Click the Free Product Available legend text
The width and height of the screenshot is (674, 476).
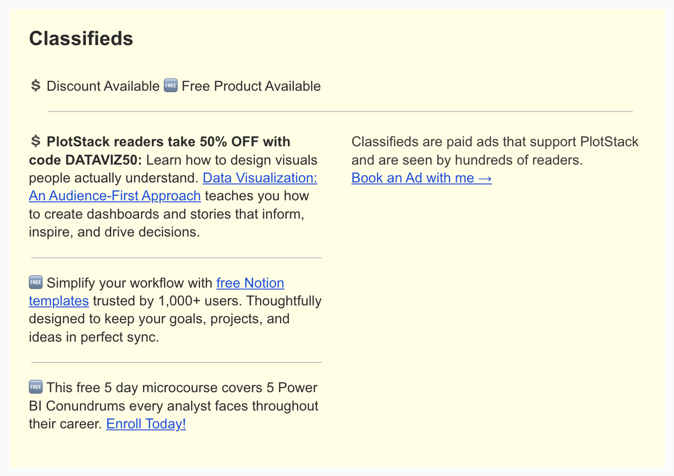tap(251, 86)
